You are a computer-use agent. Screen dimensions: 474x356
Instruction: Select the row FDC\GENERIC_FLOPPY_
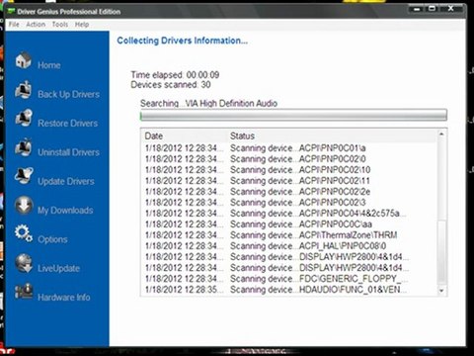click(289, 279)
